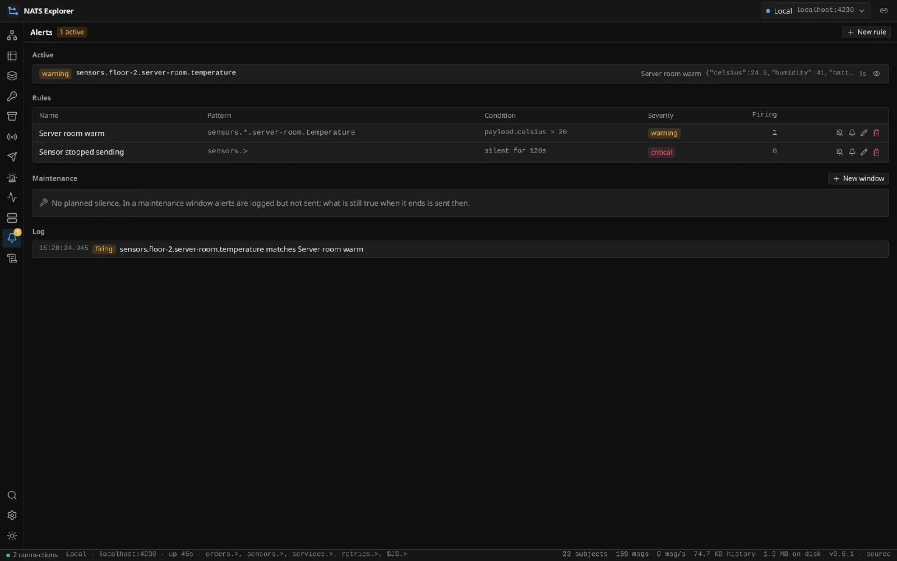The image size is (897, 561).
Task: View the active alert via eye icon
Action: pyautogui.click(x=876, y=73)
